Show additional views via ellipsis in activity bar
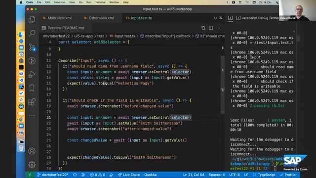 (32, 115)
